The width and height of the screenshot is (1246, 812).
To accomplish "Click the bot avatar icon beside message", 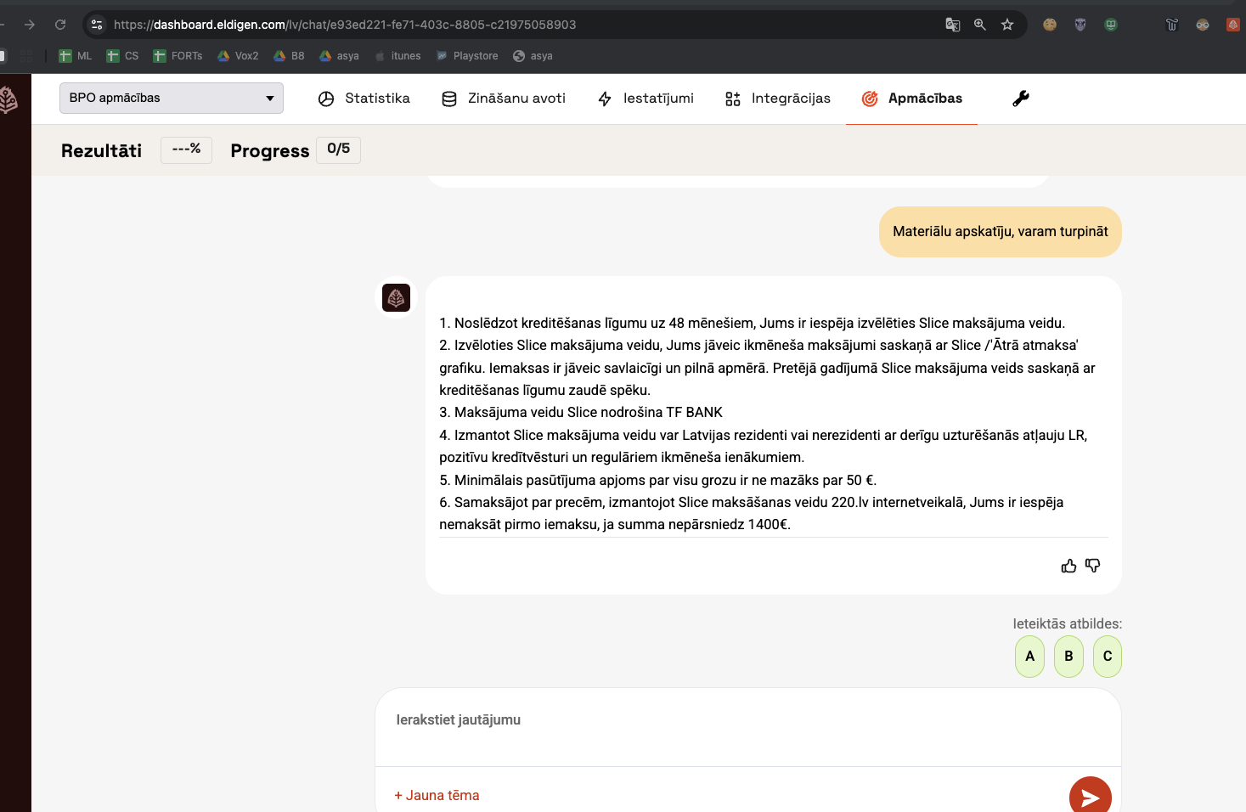I will click(x=396, y=298).
